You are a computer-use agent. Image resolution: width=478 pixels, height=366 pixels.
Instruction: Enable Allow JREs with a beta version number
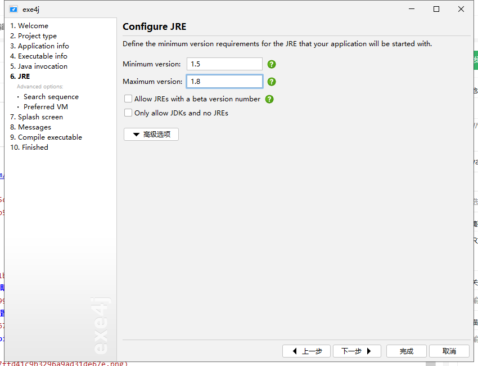(128, 99)
